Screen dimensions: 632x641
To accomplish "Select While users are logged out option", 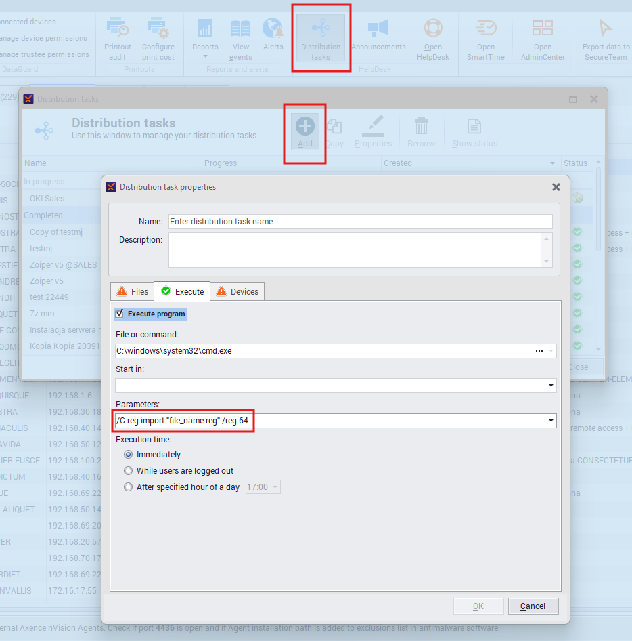I will point(129,470).
